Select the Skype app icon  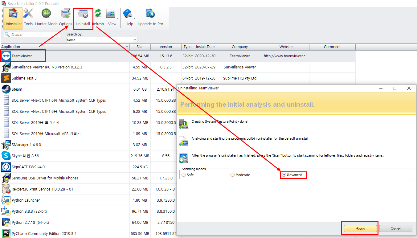pos(6,156)
